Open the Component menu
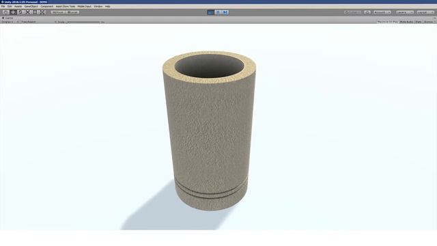The height and width of the screenshot is (246, 437). tap(47, 6)
